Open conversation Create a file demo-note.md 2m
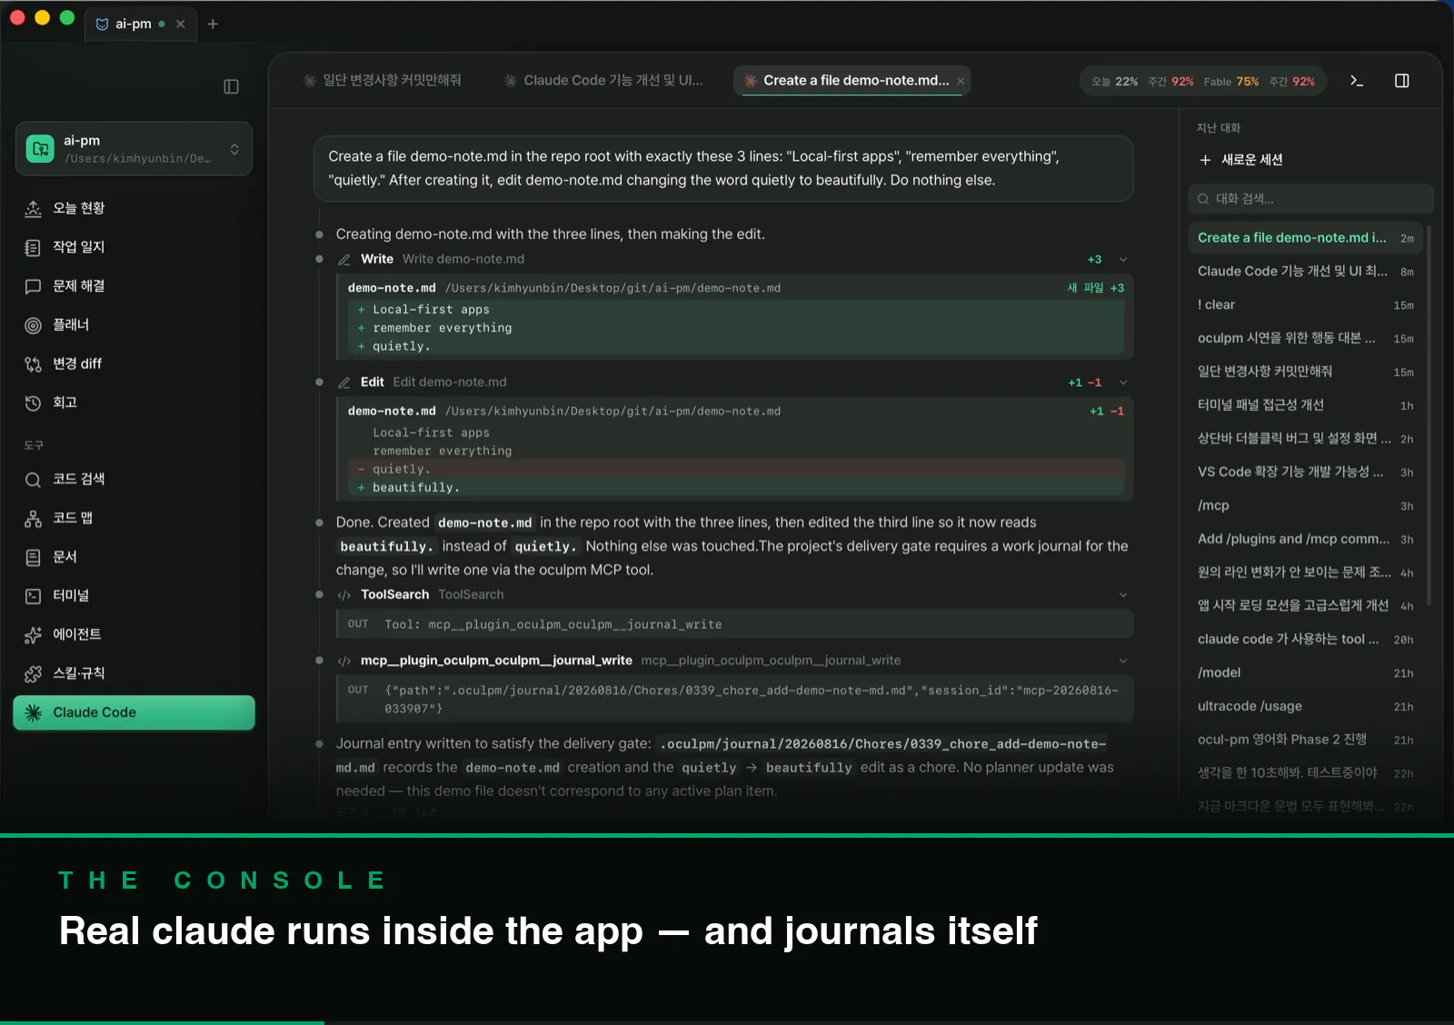The height and width of the screenshot is (1025, 1454). (1306, 238)
